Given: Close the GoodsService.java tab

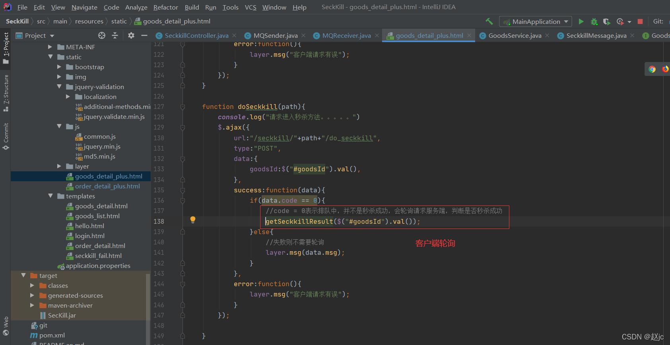Looking at the screenshot, I should [x=547, y=35].
